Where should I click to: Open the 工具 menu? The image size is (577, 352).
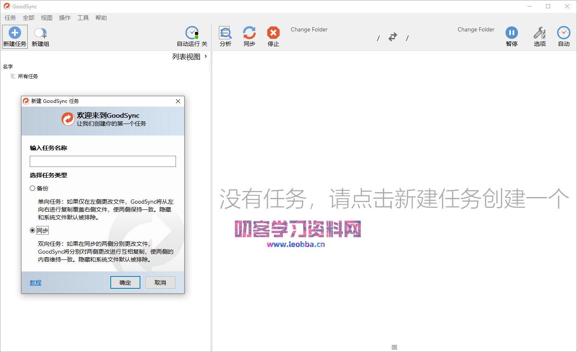tap(83, 18)
